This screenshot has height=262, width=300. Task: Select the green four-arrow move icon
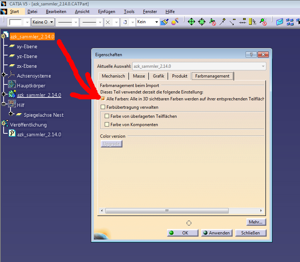coord(192,22)
